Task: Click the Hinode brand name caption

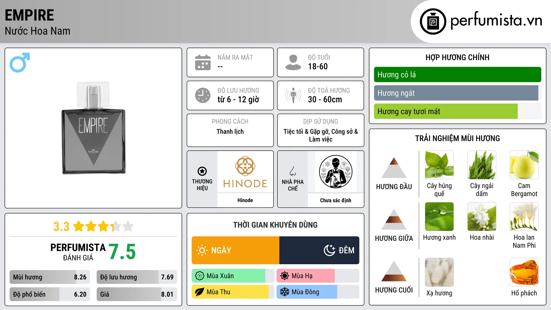Action: pyautogui.click(x=245, y=200)
